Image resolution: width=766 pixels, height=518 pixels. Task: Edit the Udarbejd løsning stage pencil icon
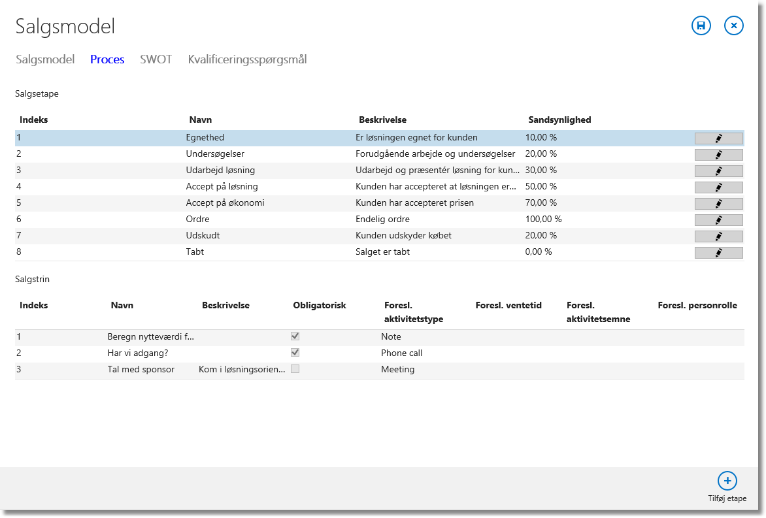(718, 171)
